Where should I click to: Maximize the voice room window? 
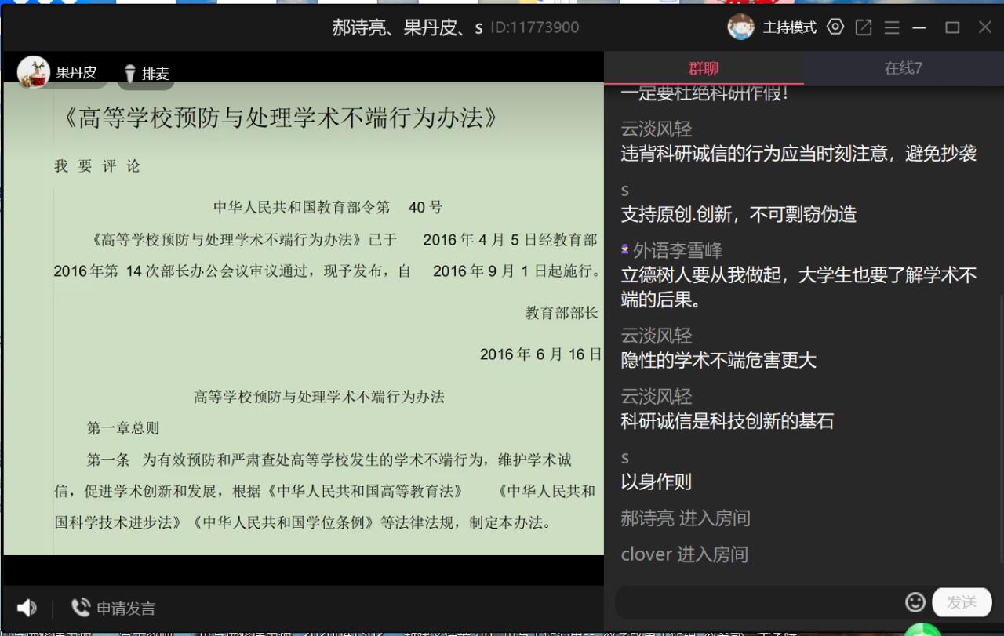pyautogui.click(x=952, y=27)
